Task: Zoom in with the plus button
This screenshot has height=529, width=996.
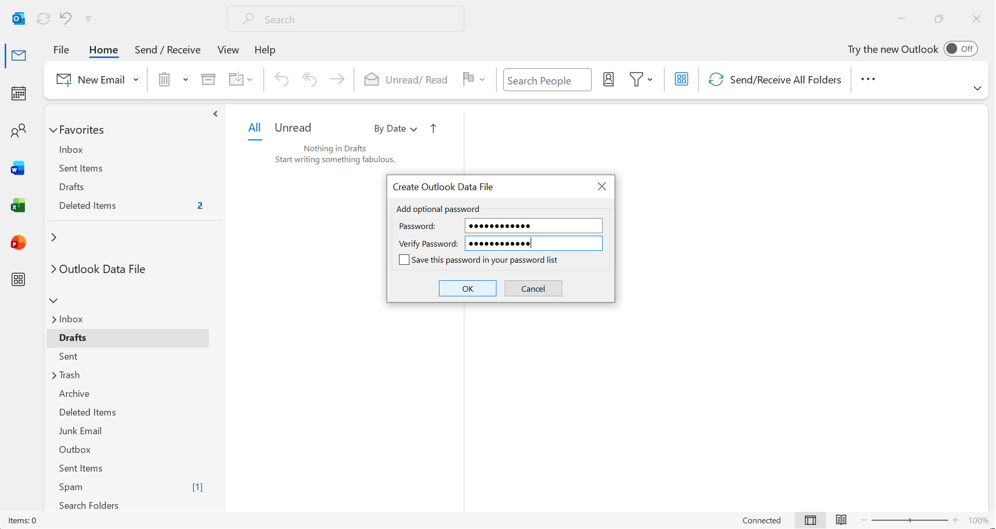Action: pyautogui.click(x=956, y=520)
